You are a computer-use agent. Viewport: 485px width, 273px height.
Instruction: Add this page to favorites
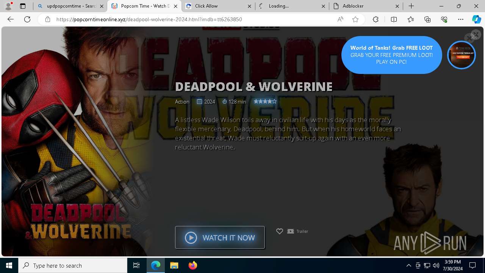coord(355,19)
